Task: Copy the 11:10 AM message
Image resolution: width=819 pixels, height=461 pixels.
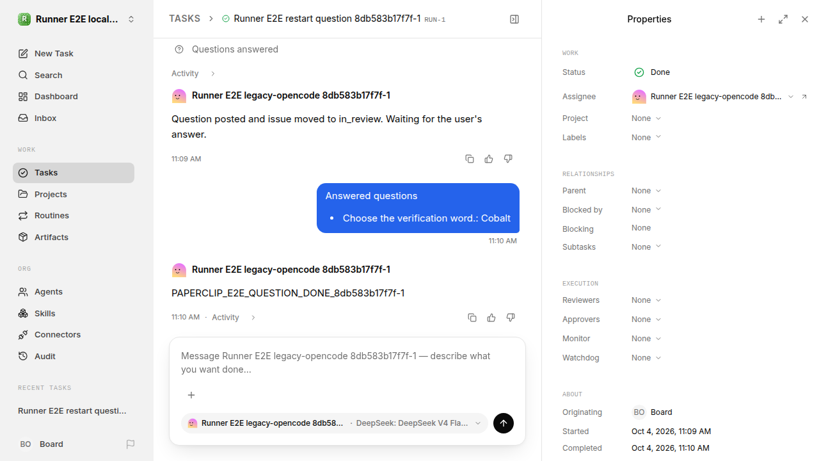Action: [x=472, y=318]
